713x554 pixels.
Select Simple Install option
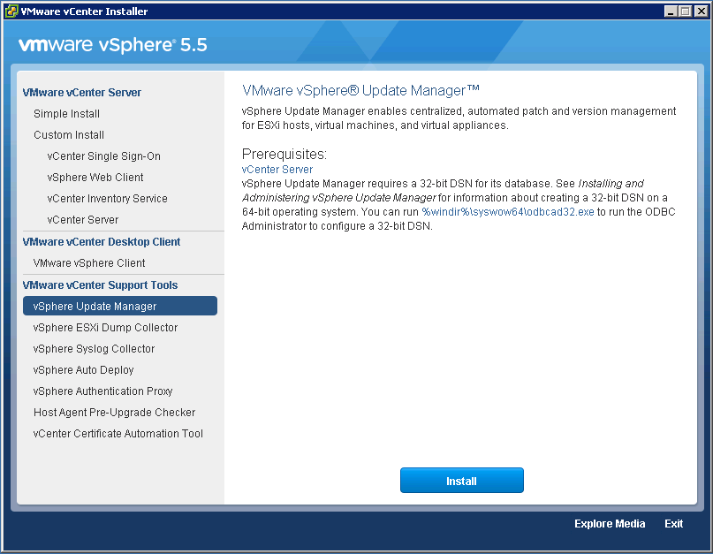click(x=66, y=114)
